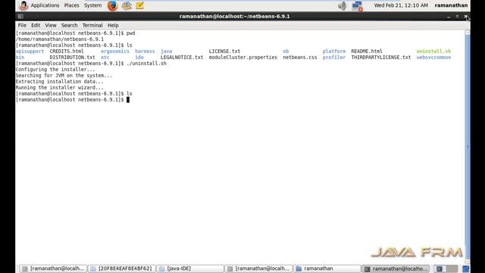Click the /home/ramanathan/netbeans-6.9.1 path output

point(60,39)
